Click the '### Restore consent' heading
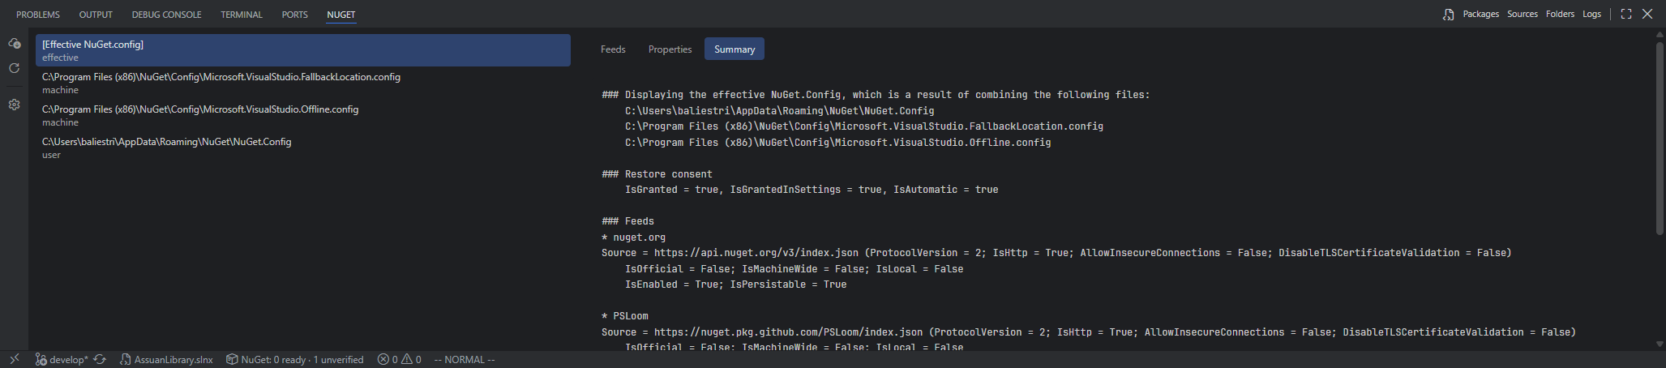Viewport: 1666px width, 368px height. (657, 174)
